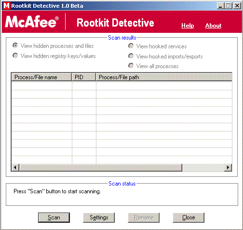The width and height of the screenshot is (243, 230).
Task: Click the horizontal scrollbar left arrow
Action: pyautogui.click(x=15, y=168)
